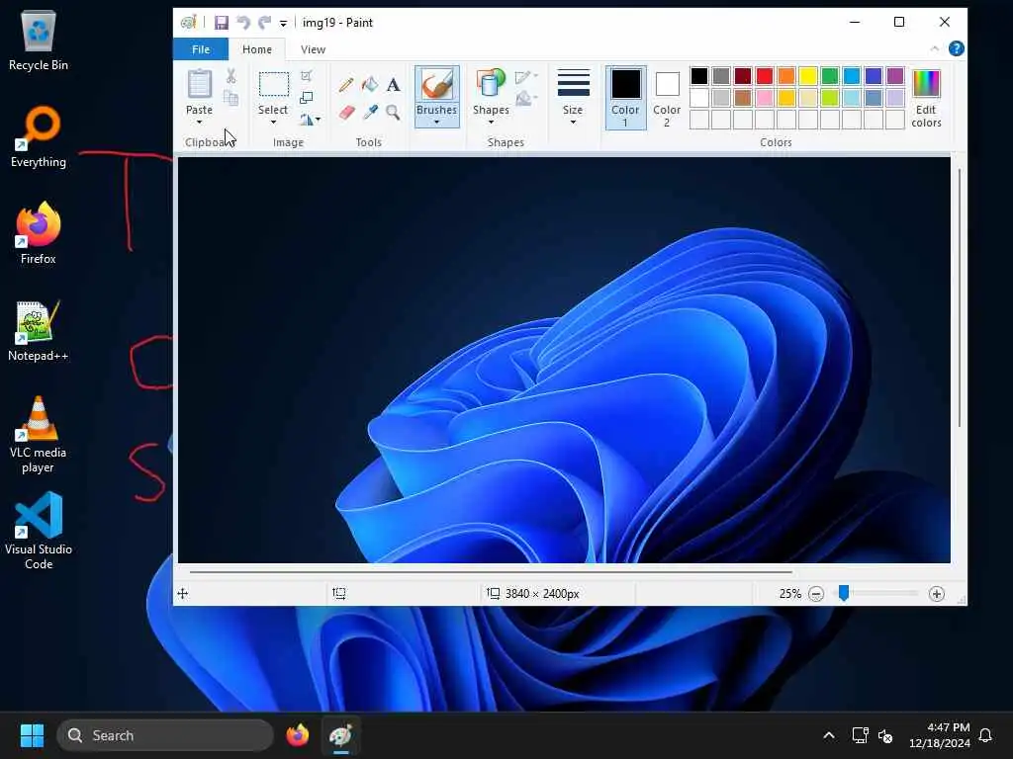
Task: Click the Cut scissors icon
Action: [x=230, y=76]
